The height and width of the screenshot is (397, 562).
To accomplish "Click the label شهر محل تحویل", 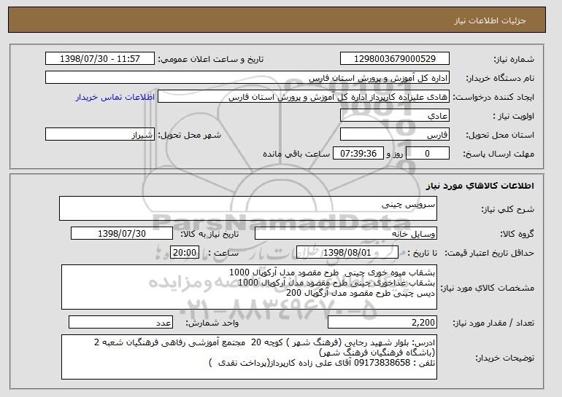I will pyautogui.click(x=190, y=135).
